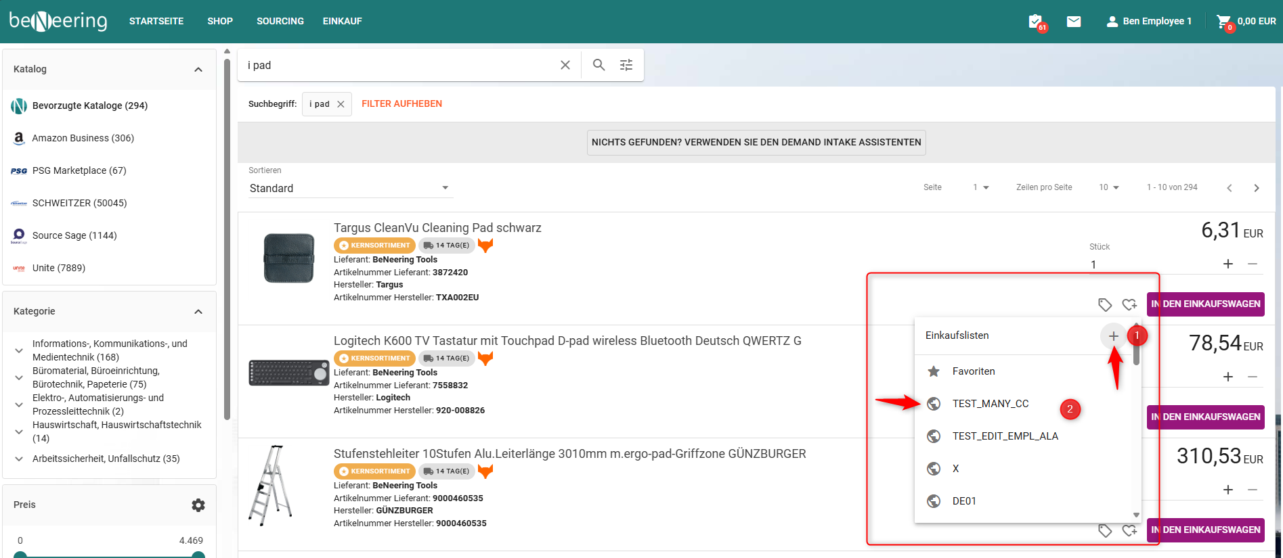Click the left price slider handle
The image size is (1283, 558).
pyautogui.click(x=20, y=555)
